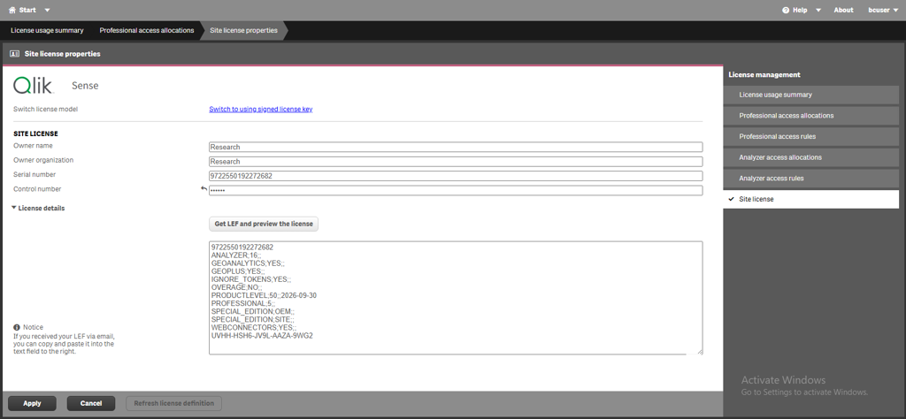Click the Apply button
Viewport: 906px width, 419px height.
pyautogui.click(x=33, y=403)
